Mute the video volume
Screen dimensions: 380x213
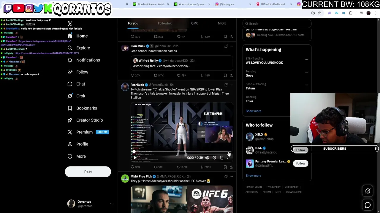pos(207,158)
